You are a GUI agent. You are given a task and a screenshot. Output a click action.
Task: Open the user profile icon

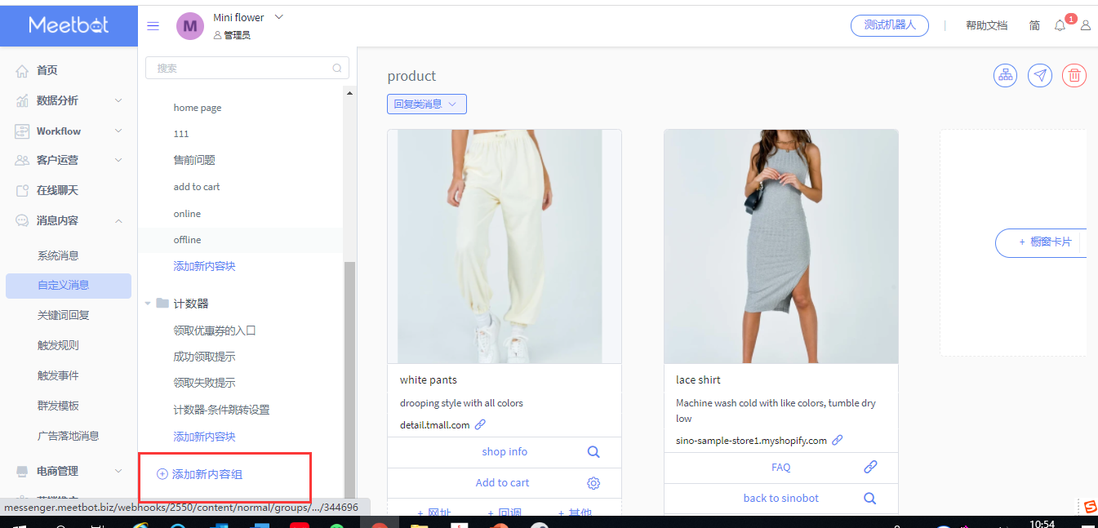click(1085, 25)
